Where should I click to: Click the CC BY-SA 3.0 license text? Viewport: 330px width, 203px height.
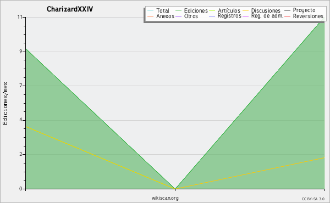(x=313, y=199)
